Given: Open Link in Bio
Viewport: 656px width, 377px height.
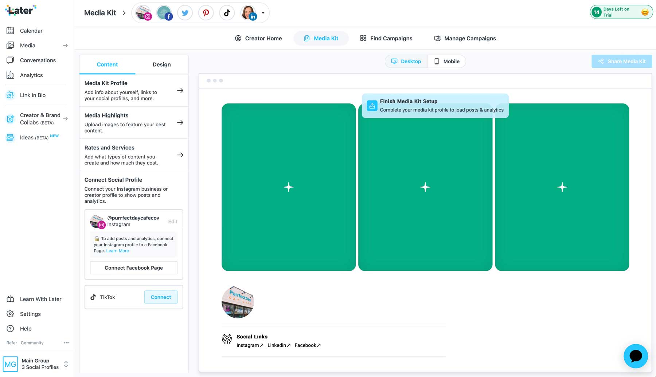Looking at the screenshot, I should point(32,95).
